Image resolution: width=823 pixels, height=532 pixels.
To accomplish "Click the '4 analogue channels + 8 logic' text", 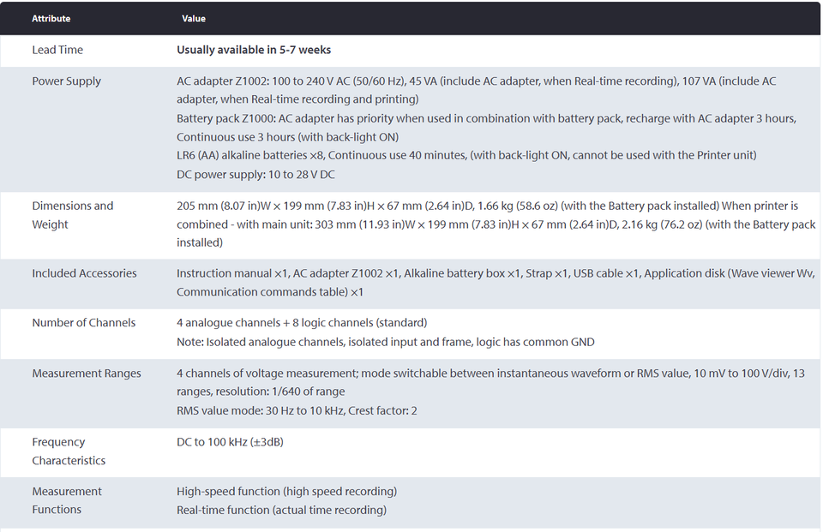I will [x=302, y=323].
